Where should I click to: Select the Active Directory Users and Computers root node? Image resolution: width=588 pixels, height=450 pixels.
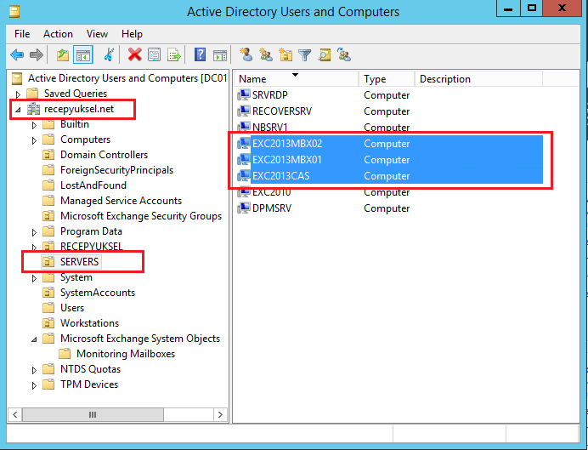tap(127, 78)
